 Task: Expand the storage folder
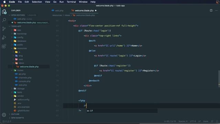[12, 89]
